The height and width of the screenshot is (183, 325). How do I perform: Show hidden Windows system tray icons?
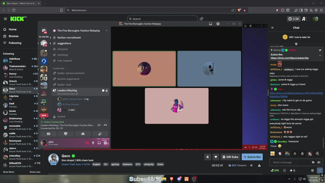point(289,179)
